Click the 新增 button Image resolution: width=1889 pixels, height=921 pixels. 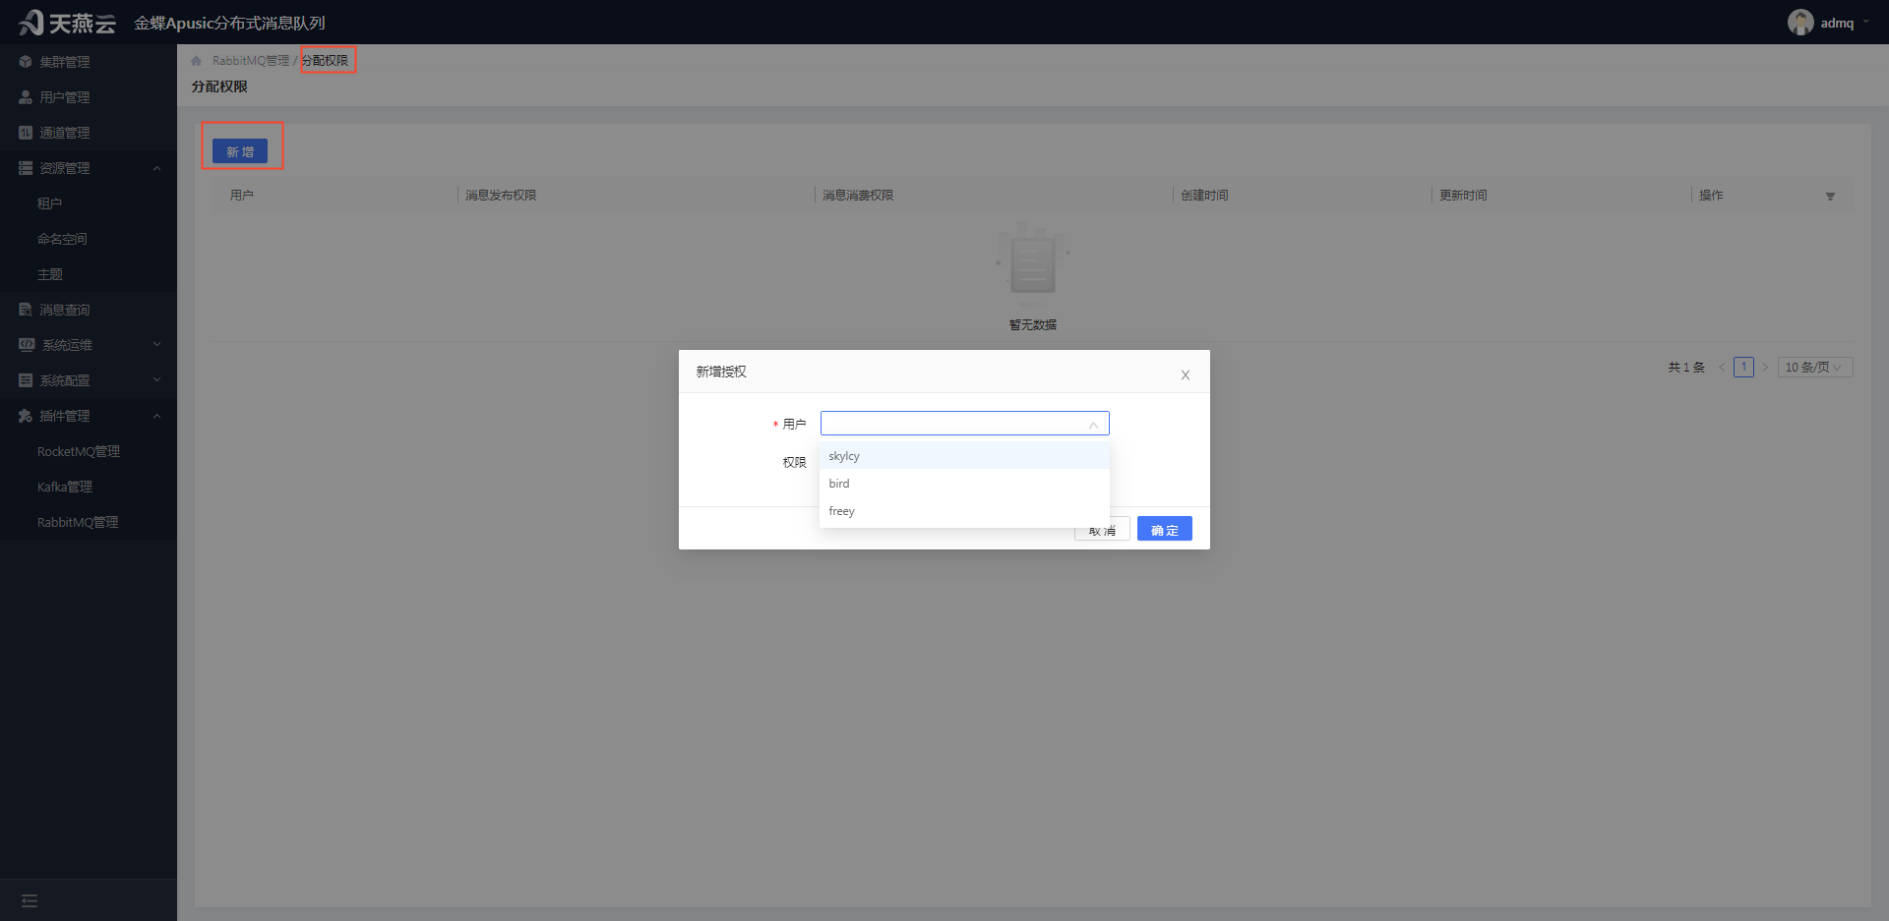(240, 151)
